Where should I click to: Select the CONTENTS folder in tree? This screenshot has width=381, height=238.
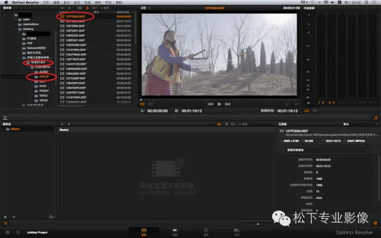(42, 67)
